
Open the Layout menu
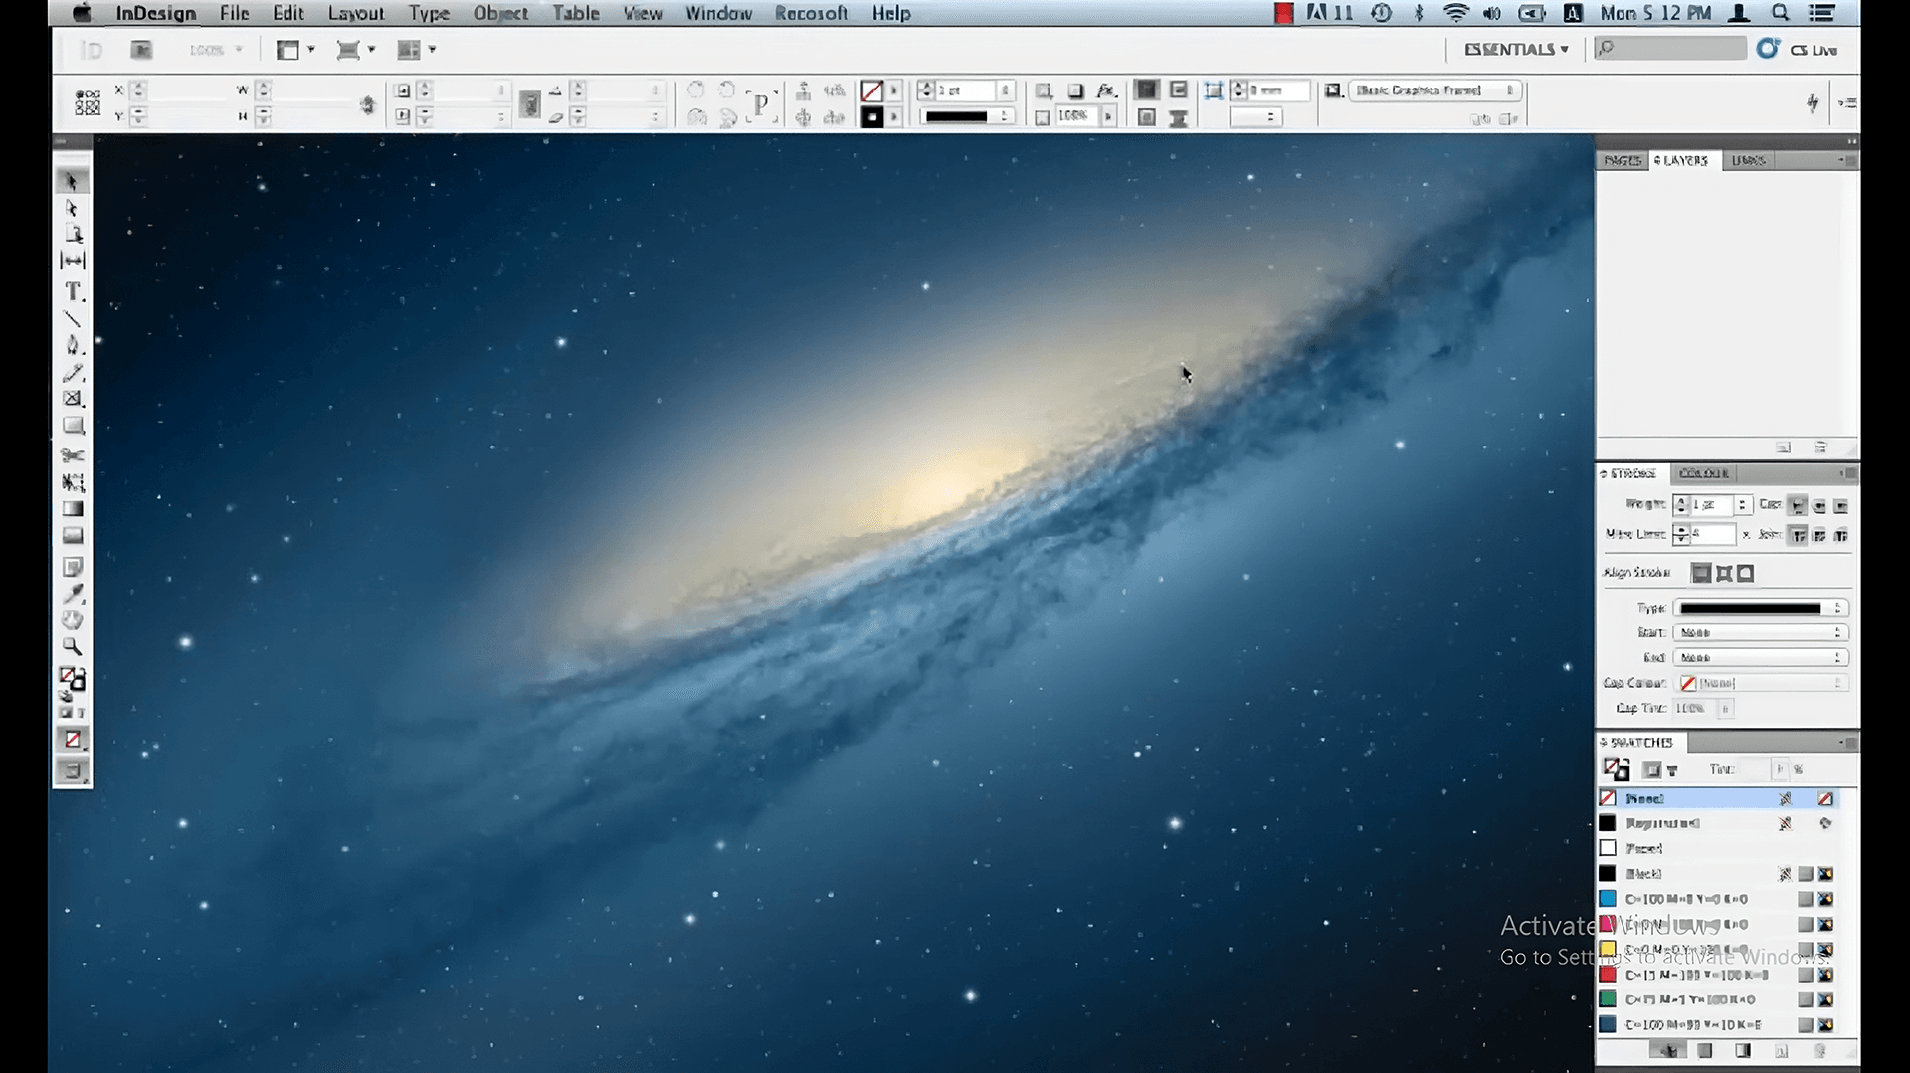[355, 13]
